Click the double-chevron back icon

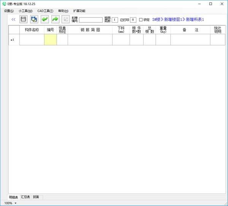click(x=13, y=19)
